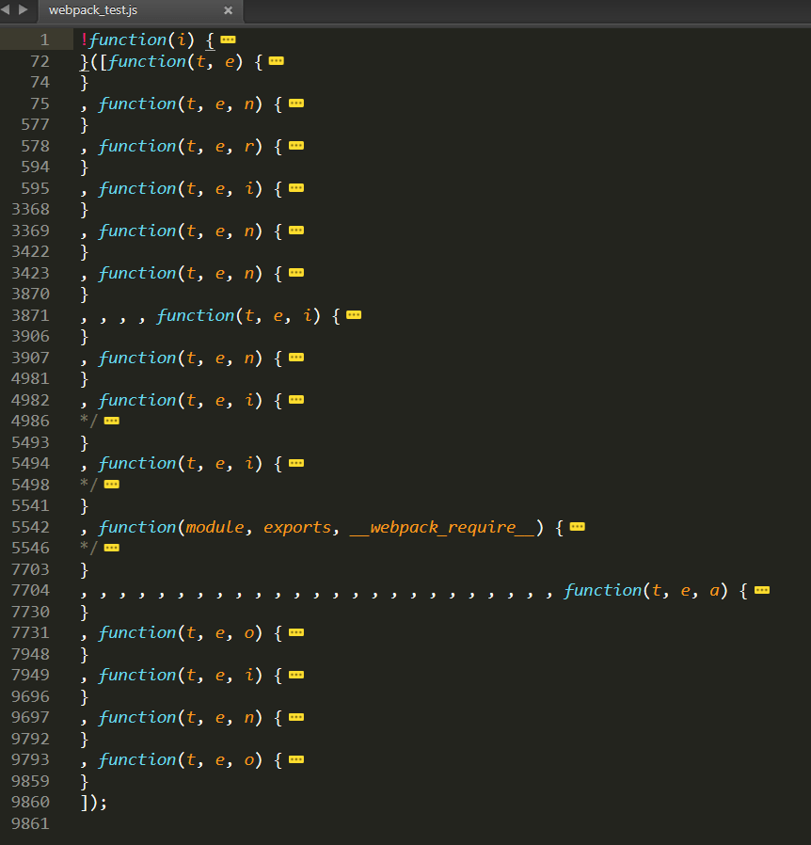The height and width of the screenshot is (845, 811).
Task: Click the parameter 'r' on line 578
Action: click(x=249, y=147)
